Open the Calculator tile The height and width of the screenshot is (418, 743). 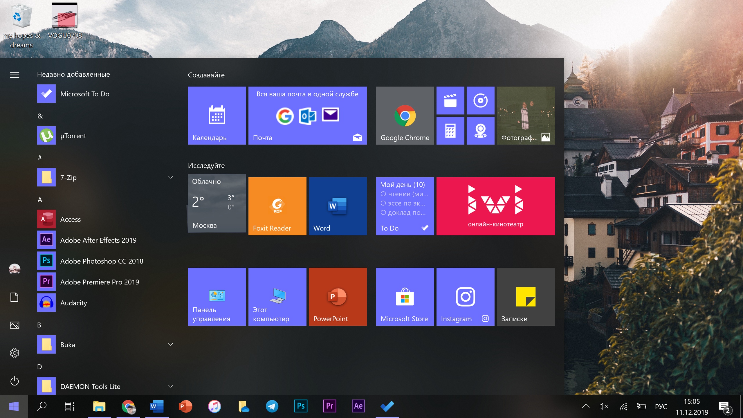point(450,131)
